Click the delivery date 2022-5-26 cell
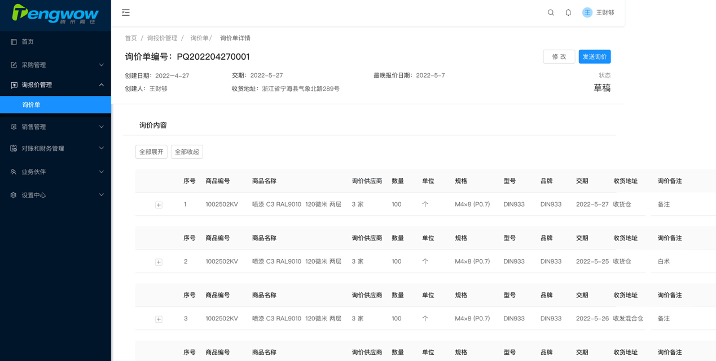This screenshot has width=716, height=361. click(x=592, y=319)
